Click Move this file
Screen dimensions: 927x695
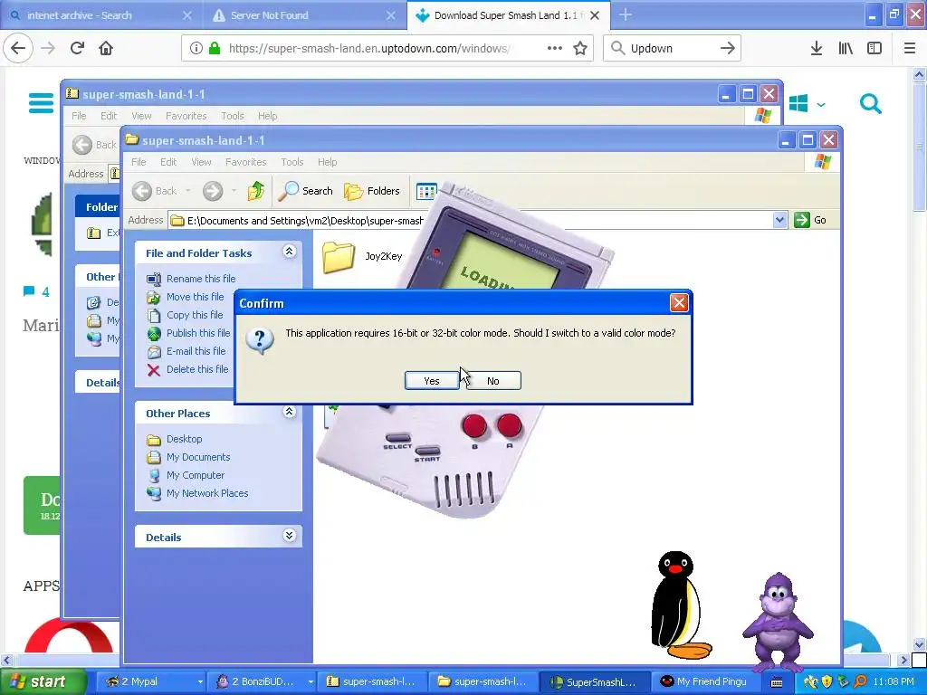click(x=196, y=297)
